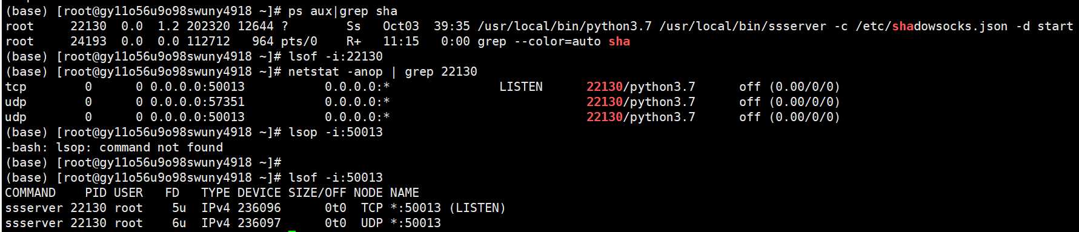Viewport: 1079px width, 232px height.
Task: Click the 'UDP *:50013' entry
Action: point(401,223)
